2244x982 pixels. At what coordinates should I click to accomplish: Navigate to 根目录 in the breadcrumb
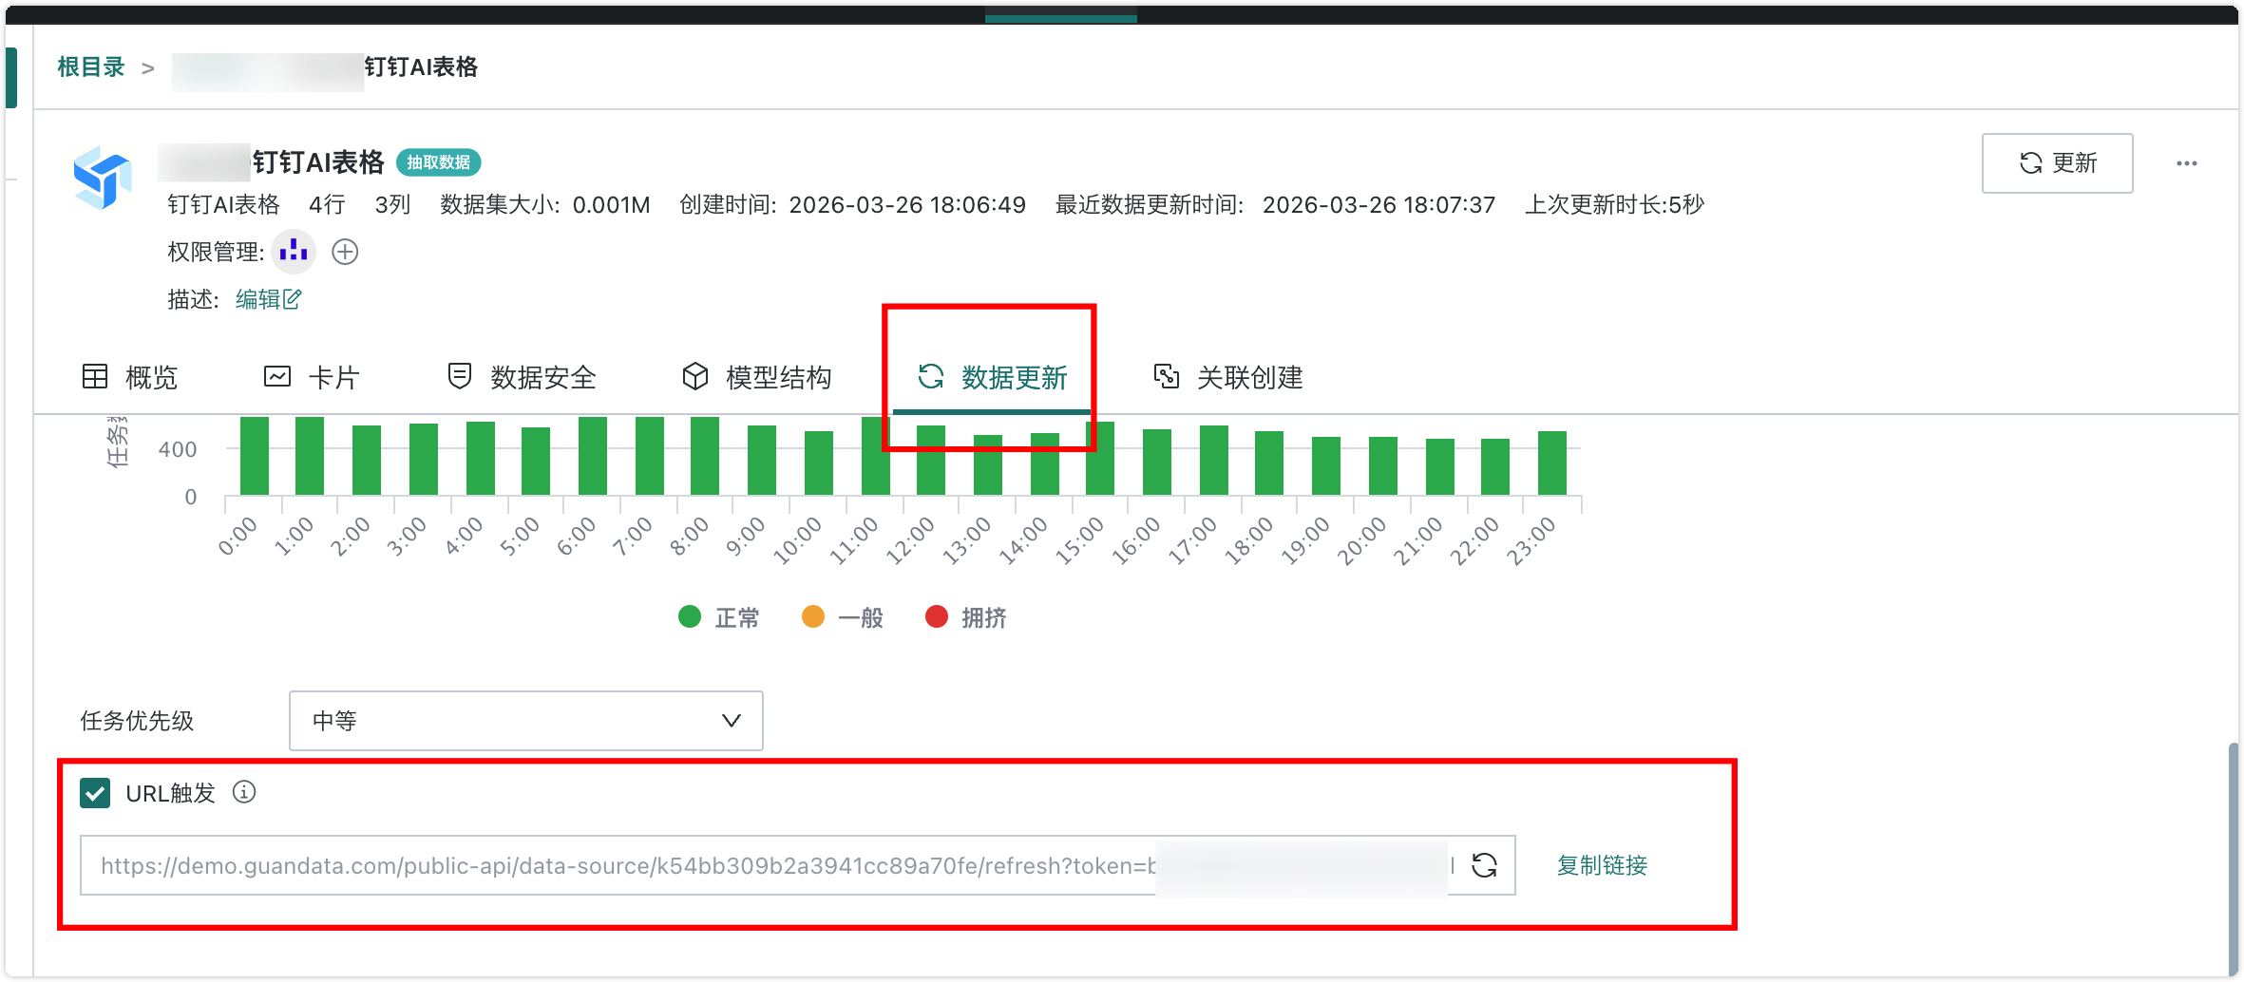coord(90,67)
